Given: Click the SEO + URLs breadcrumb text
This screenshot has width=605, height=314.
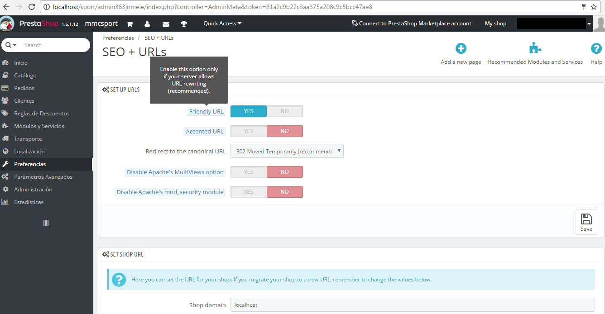Looking at the screenshot, I should tap(159, 38).
